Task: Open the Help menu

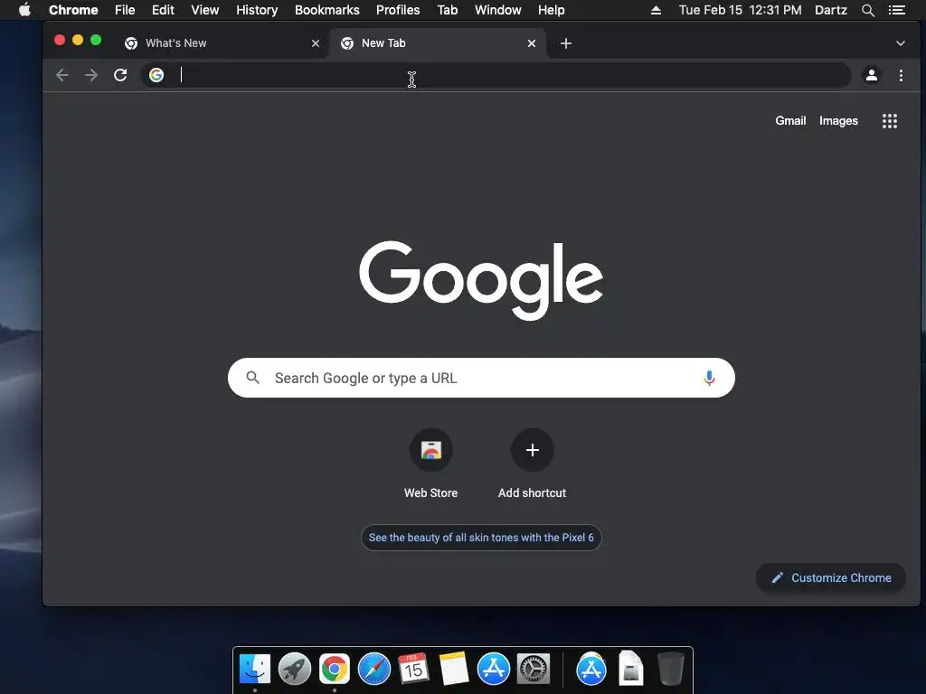Action: 551,10
